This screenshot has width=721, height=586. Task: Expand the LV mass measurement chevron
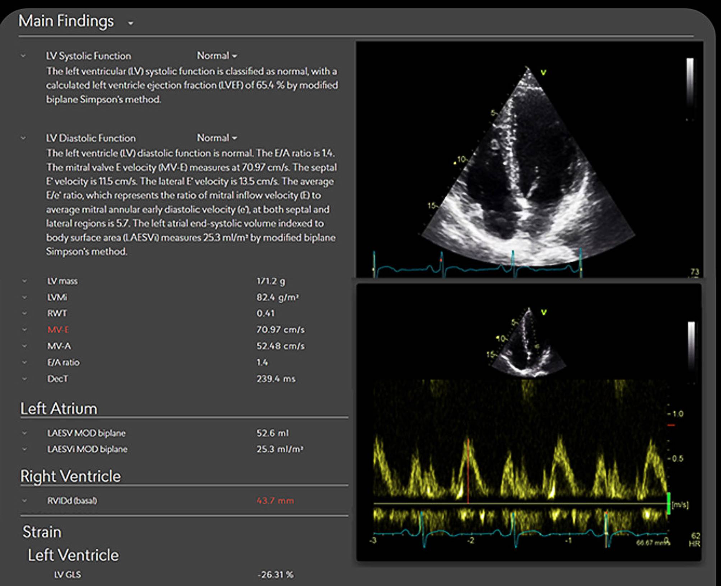tap(24, 281)
